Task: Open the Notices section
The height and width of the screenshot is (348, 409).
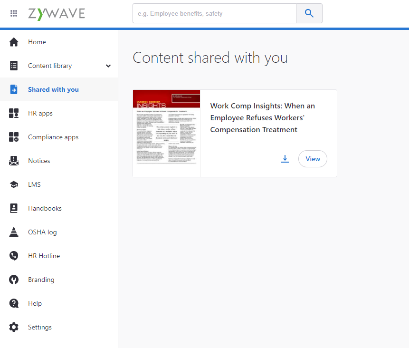Action: coord(39,161)
